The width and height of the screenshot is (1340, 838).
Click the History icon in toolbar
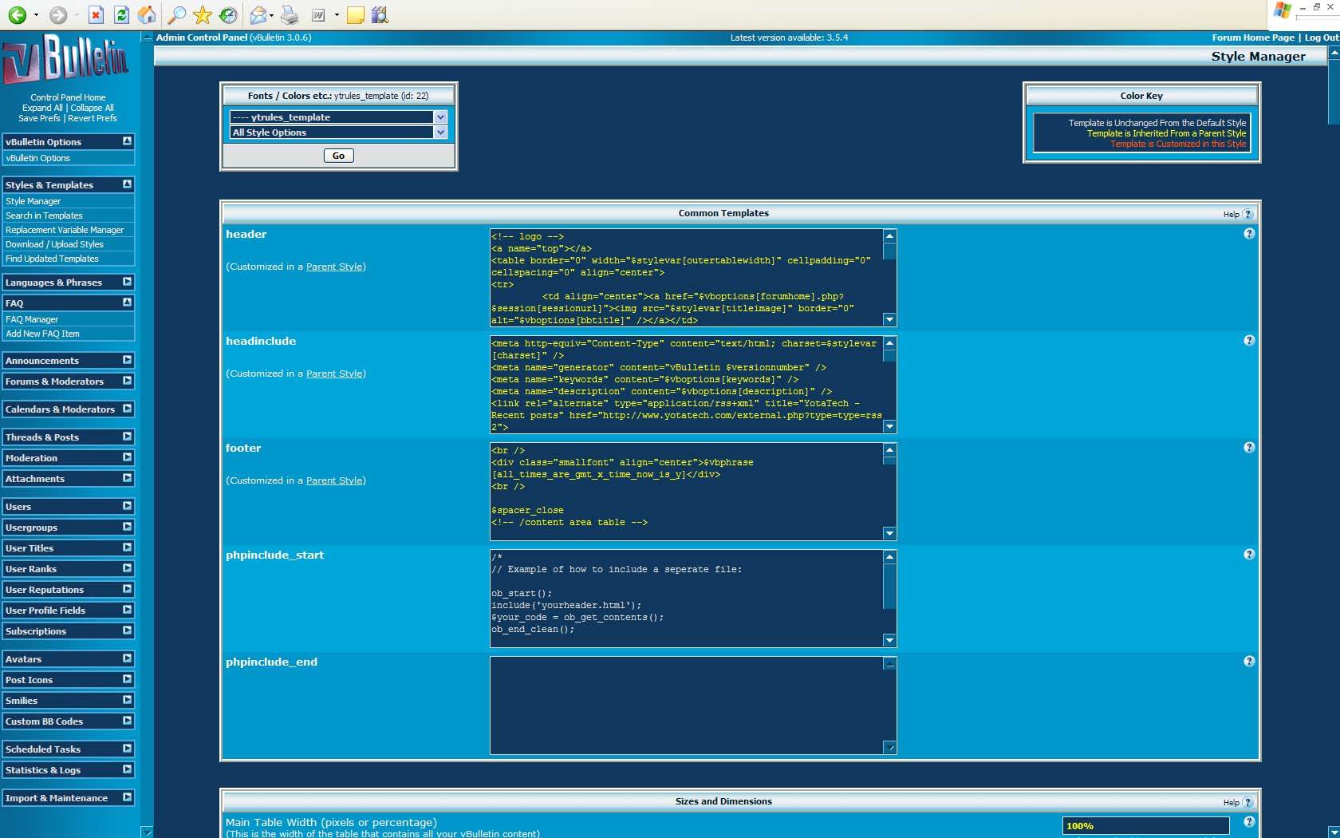(x=228, y=14)
